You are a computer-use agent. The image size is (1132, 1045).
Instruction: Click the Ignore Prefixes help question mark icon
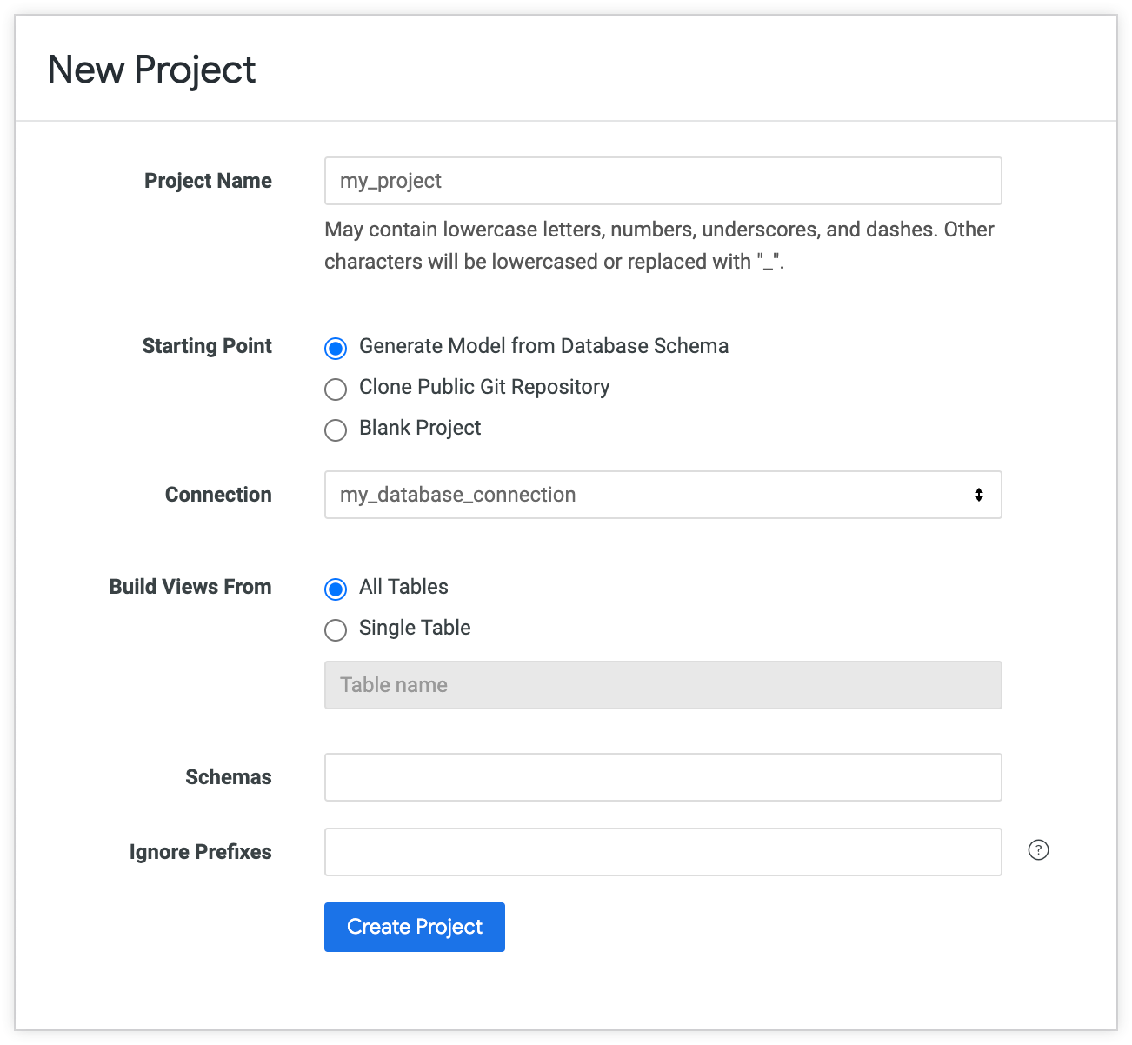[1038, 850]
